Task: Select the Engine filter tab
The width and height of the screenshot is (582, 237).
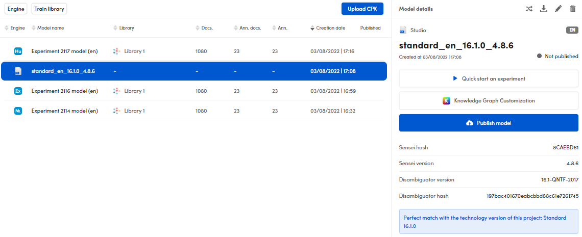Action: (16, 9)
